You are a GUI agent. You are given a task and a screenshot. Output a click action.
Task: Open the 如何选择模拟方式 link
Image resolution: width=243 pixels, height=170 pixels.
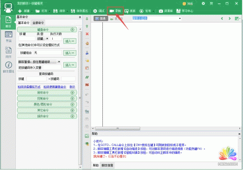29,87
